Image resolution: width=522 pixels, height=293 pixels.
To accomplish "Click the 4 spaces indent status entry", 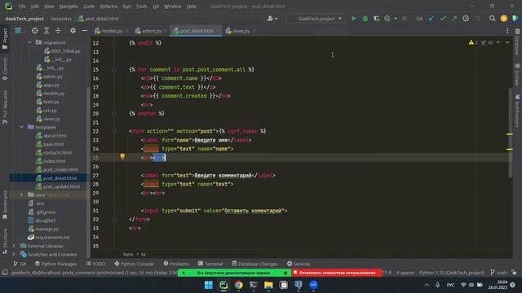I will click(x=405, y=273).
